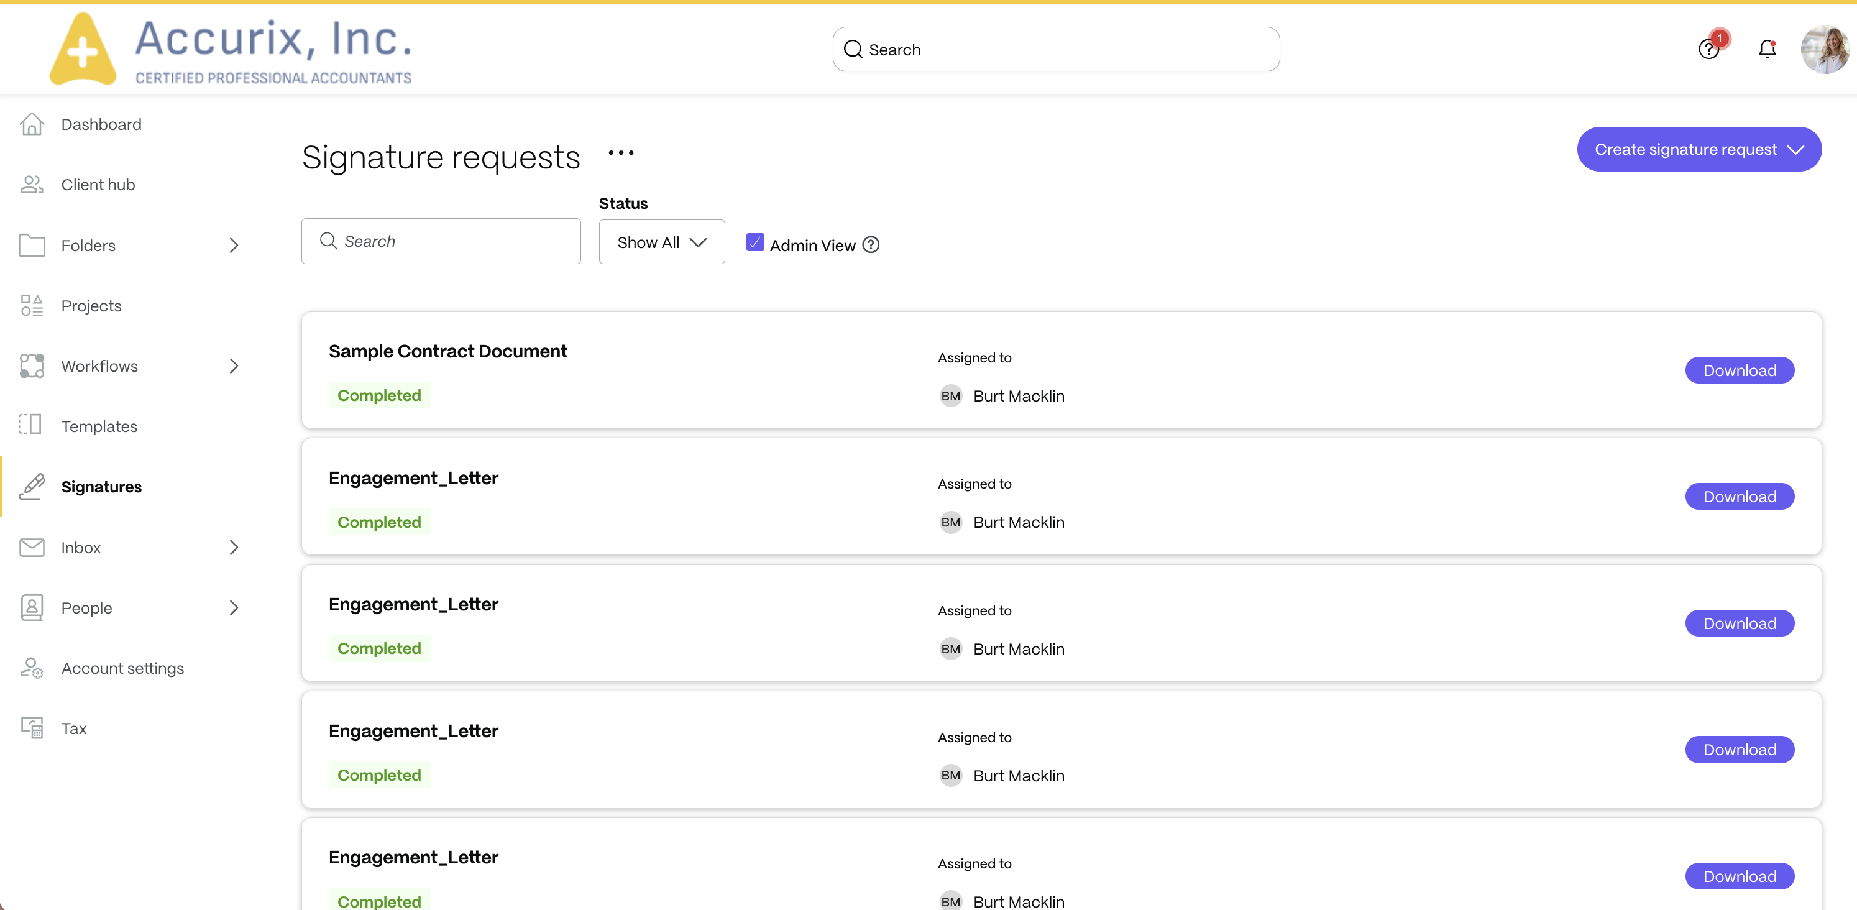Click the Accurix logo icon
This screenshot has width=1857, height=910.
[83, 49]
